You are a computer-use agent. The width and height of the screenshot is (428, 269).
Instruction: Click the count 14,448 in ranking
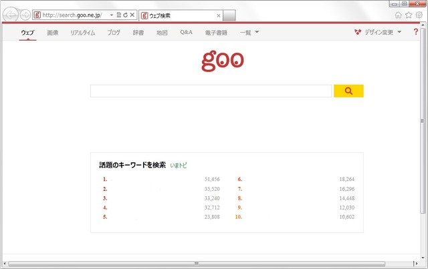point(347,198)
